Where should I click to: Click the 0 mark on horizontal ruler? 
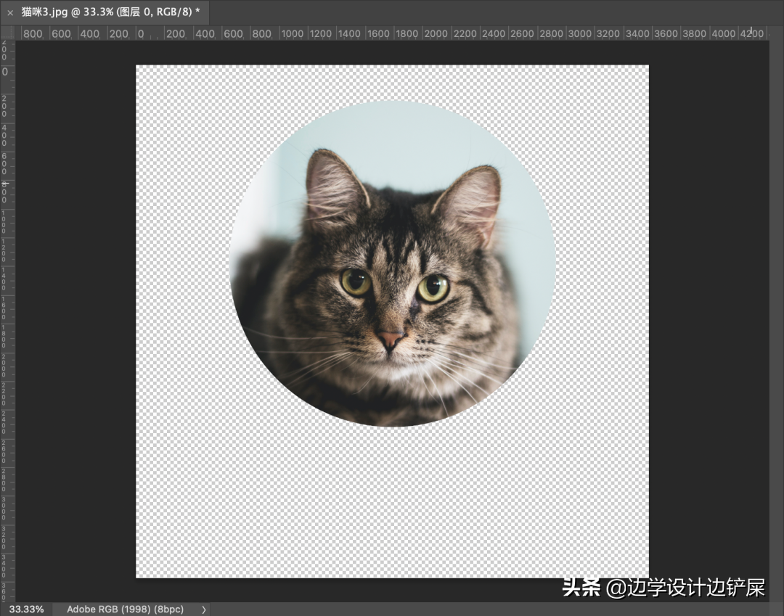[x=141, y=33]
